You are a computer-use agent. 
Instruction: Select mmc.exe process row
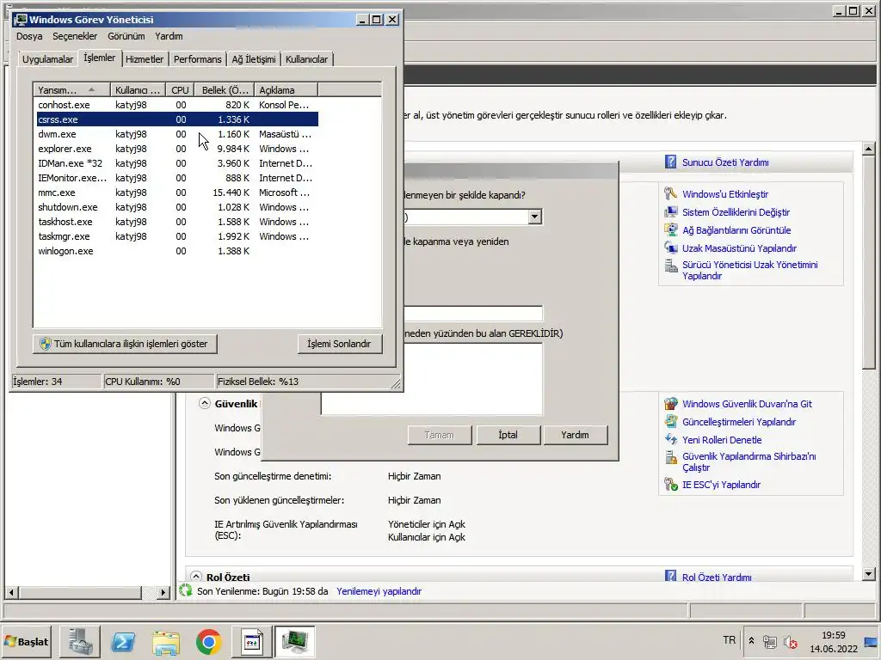(177, 192)
